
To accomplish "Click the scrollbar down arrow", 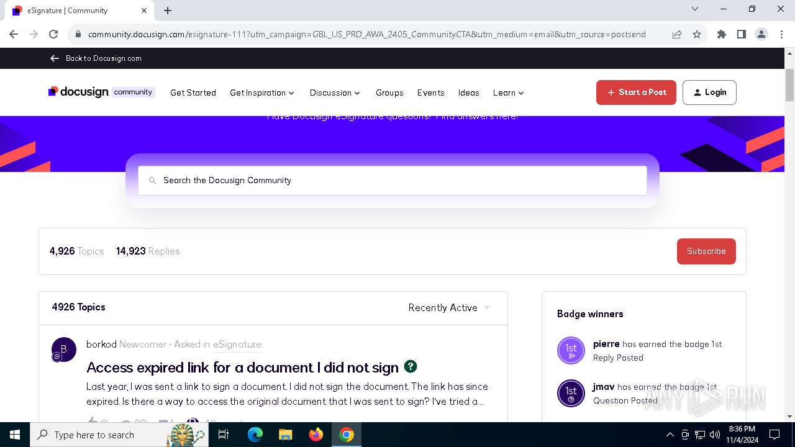I will click(789, 417).
